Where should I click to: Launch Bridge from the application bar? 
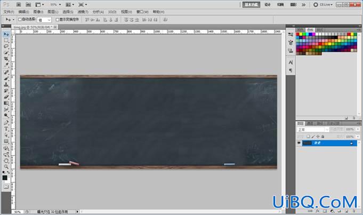click(19, 5)
